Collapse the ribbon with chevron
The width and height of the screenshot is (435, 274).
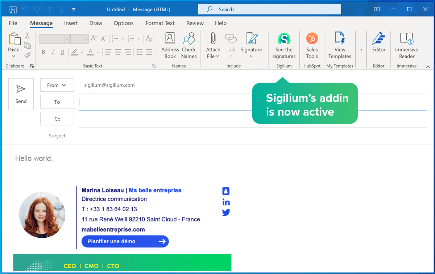pyautogui.click(x=428, y=66)
